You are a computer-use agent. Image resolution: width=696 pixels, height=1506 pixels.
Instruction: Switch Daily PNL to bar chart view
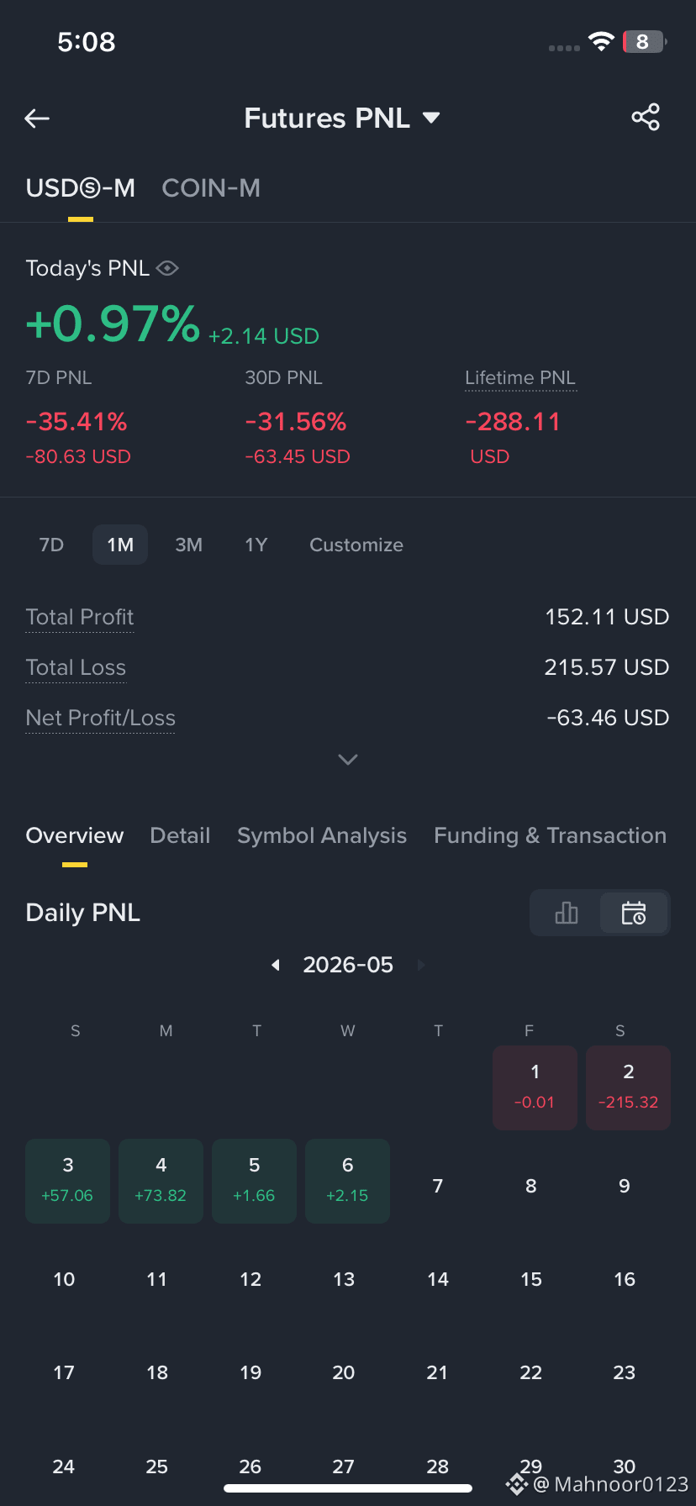point(567,913)
